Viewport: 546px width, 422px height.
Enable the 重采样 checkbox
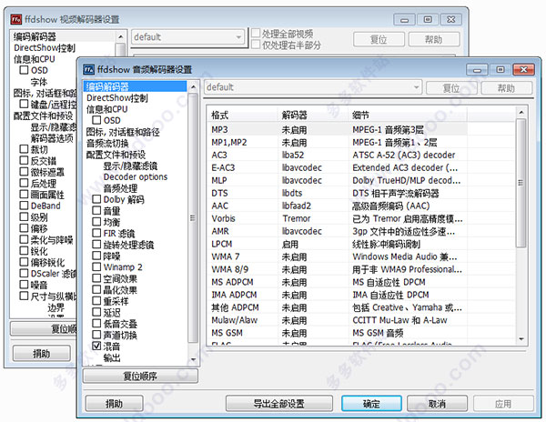pyautogui.click(x=96, y=300)
